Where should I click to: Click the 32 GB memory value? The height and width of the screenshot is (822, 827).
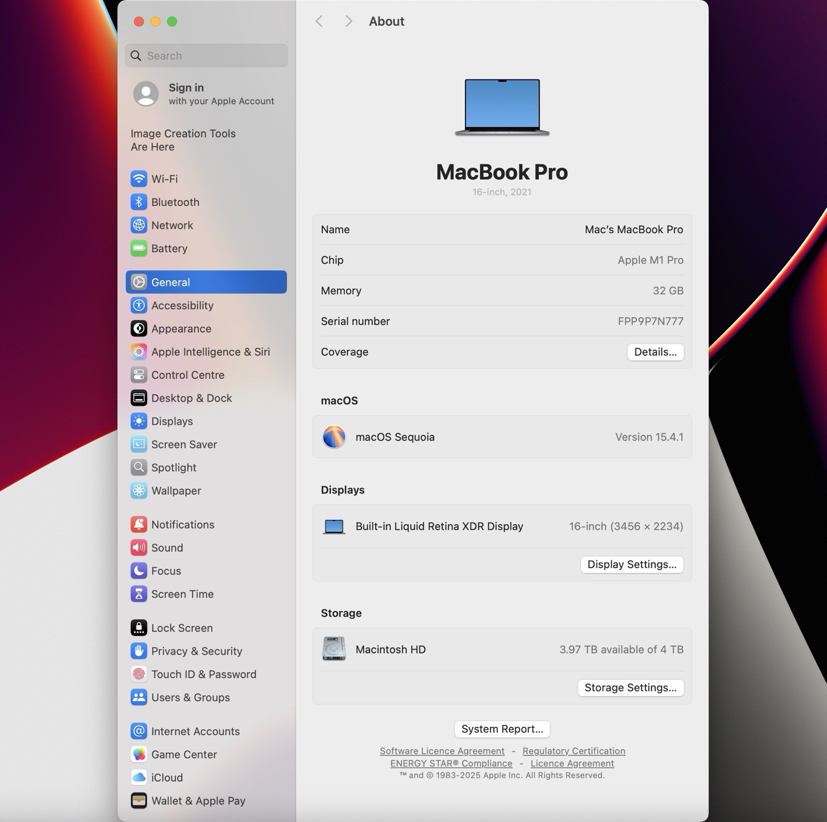668,291
